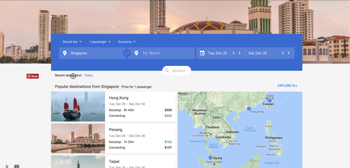Click the Penang mosque thumbnail
Image resolution: width=350 pixels, height=168 pixels.
[78, 138]
